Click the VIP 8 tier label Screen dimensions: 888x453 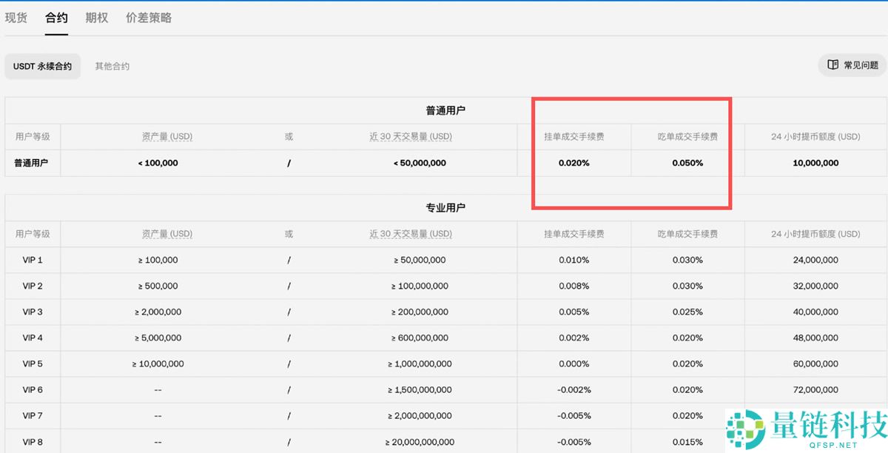click(x=32, y=441)
